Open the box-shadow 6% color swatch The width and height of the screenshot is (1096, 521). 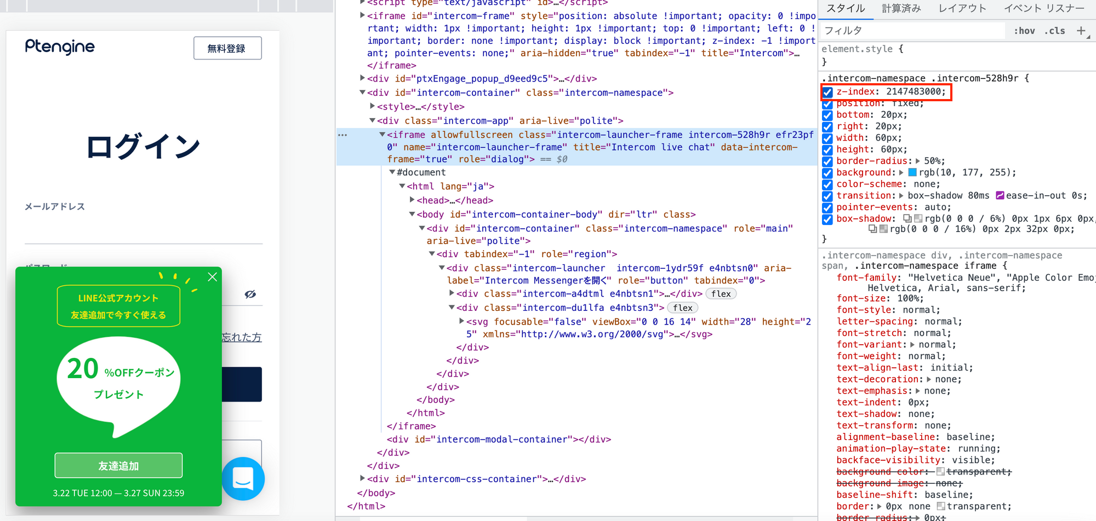[918, 218]
